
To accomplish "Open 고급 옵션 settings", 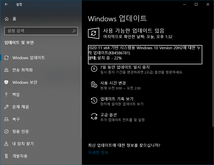I will point(108,115).
